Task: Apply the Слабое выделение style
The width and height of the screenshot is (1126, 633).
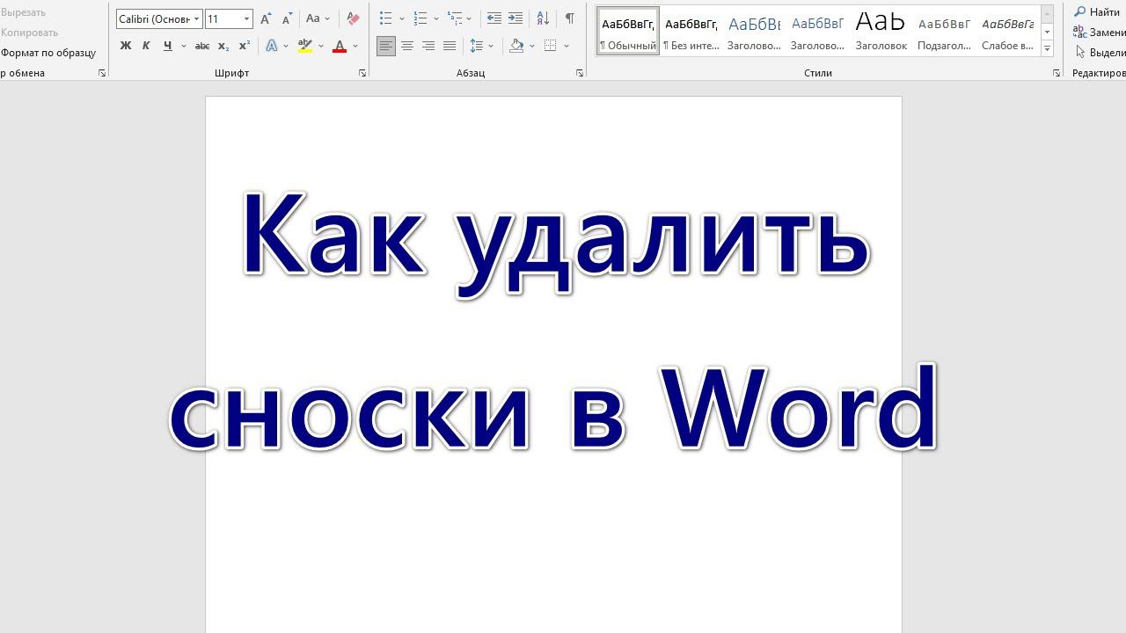Action: [x=1007, y=32]
